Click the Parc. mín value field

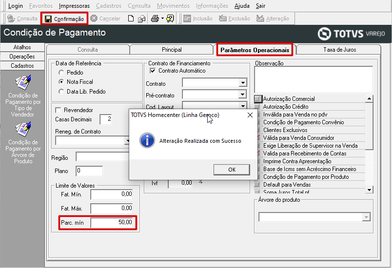click(x=112, y=222)
